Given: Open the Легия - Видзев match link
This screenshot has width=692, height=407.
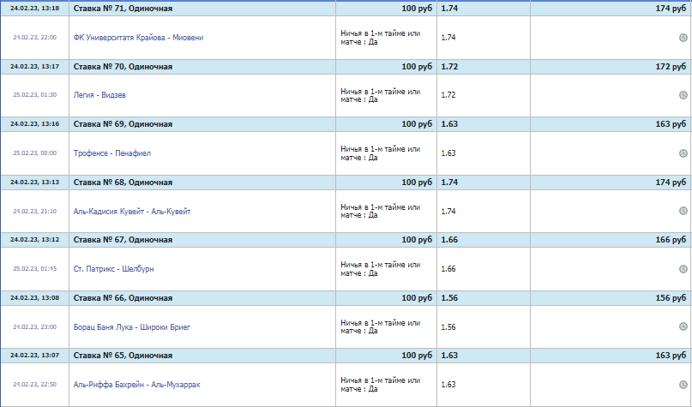Looking at the screenshot, I should 93,95.
